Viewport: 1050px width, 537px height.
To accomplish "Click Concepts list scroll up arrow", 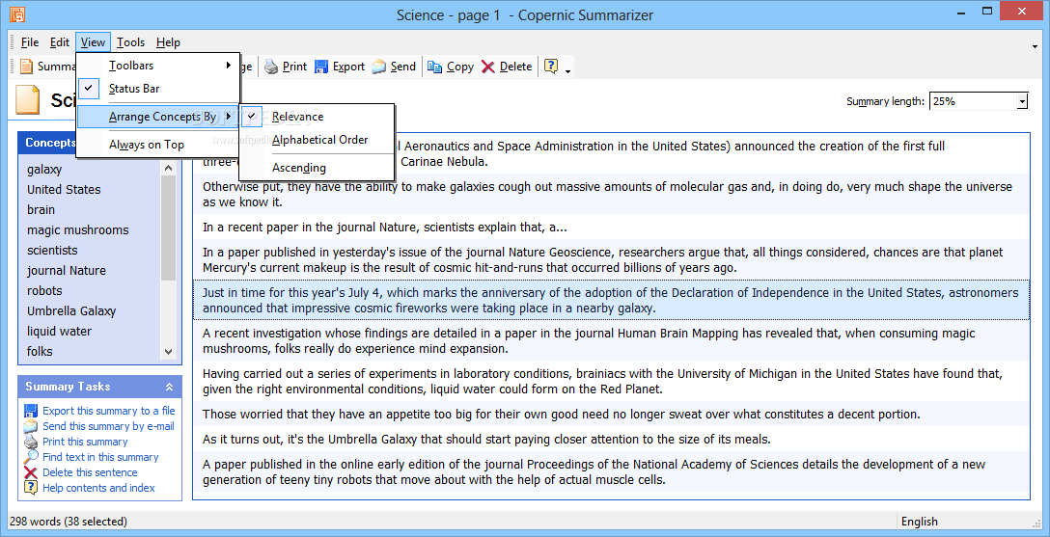I will (x=169, y=169).
